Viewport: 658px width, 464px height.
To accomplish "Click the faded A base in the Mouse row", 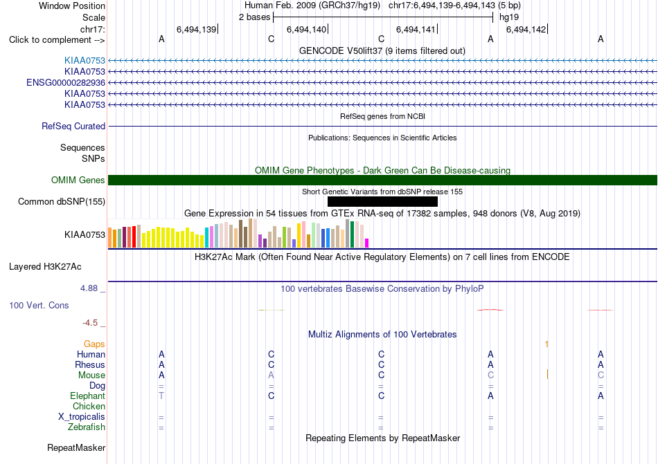I will coord(271,375).
